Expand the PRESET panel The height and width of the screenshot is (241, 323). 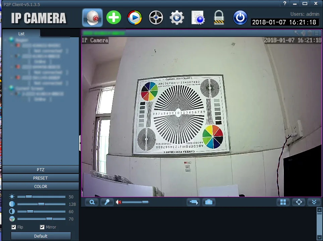41,178
